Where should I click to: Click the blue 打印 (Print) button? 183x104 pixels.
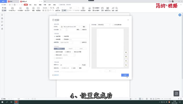pos(125,75)
